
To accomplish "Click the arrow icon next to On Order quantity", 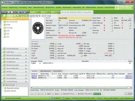I will tap(55, 49).
